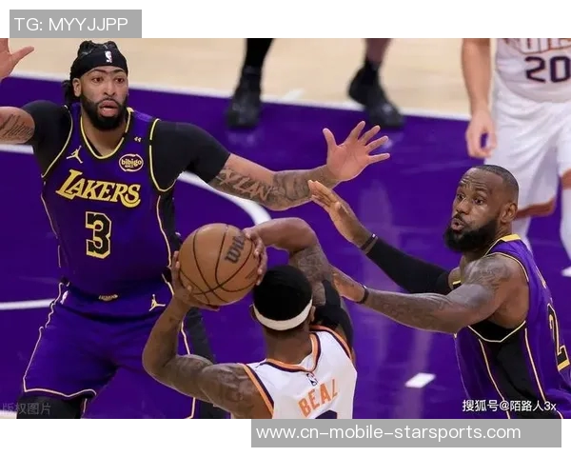This screenshot has height=457, width=571.
Task: Click the dark wristband on reaching defender's wrist
Action: pos(369,243)
